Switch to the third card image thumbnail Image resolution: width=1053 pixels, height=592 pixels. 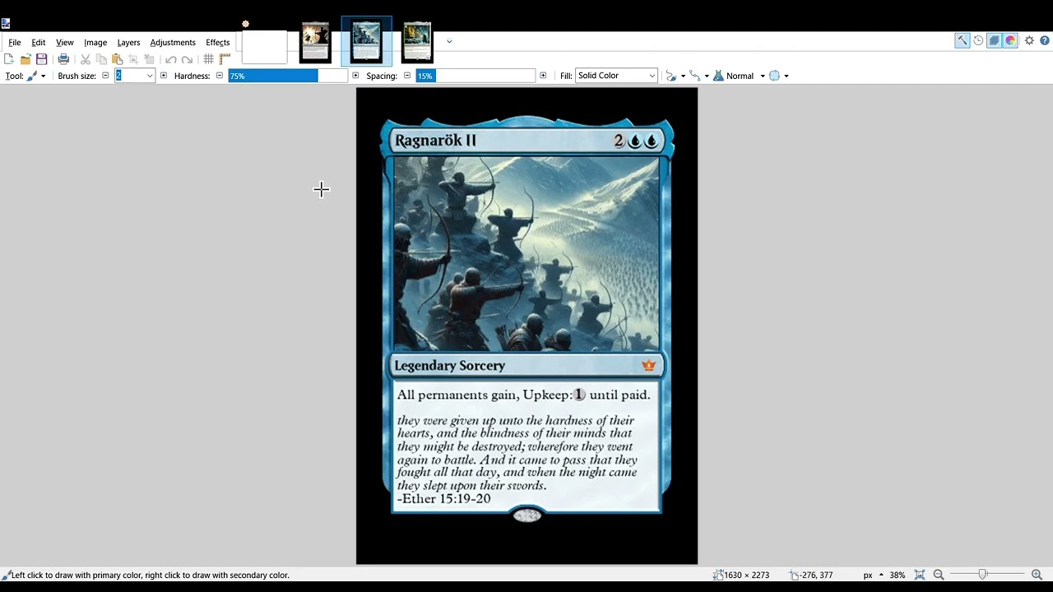[x=417, y=43]
